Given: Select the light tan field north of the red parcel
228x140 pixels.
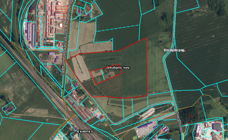Looking at the screenshot, I should pos(96,47).
